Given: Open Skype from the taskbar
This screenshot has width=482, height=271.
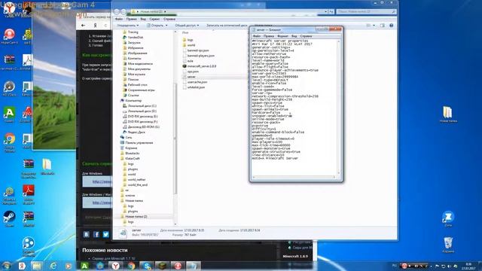Looking at the screenshot, I should pyautogui.click(x=147, y=266).
